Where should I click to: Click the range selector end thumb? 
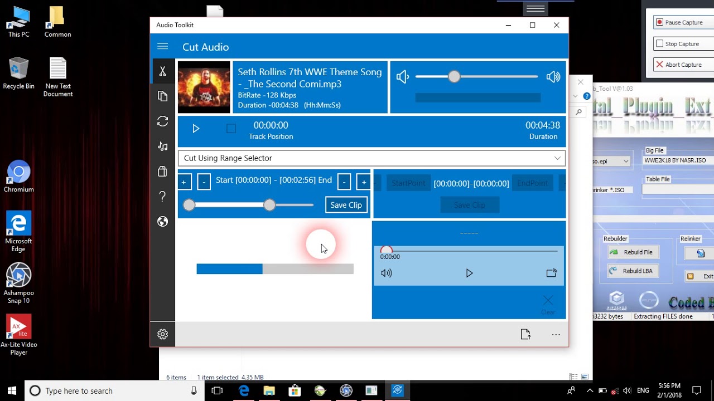point(269,205)
